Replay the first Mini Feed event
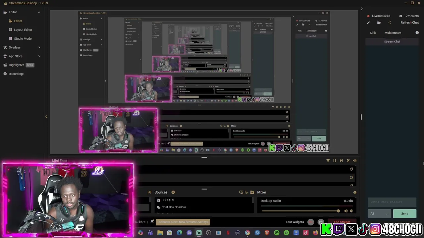This screenshot has height=238, width=424. 351,169
